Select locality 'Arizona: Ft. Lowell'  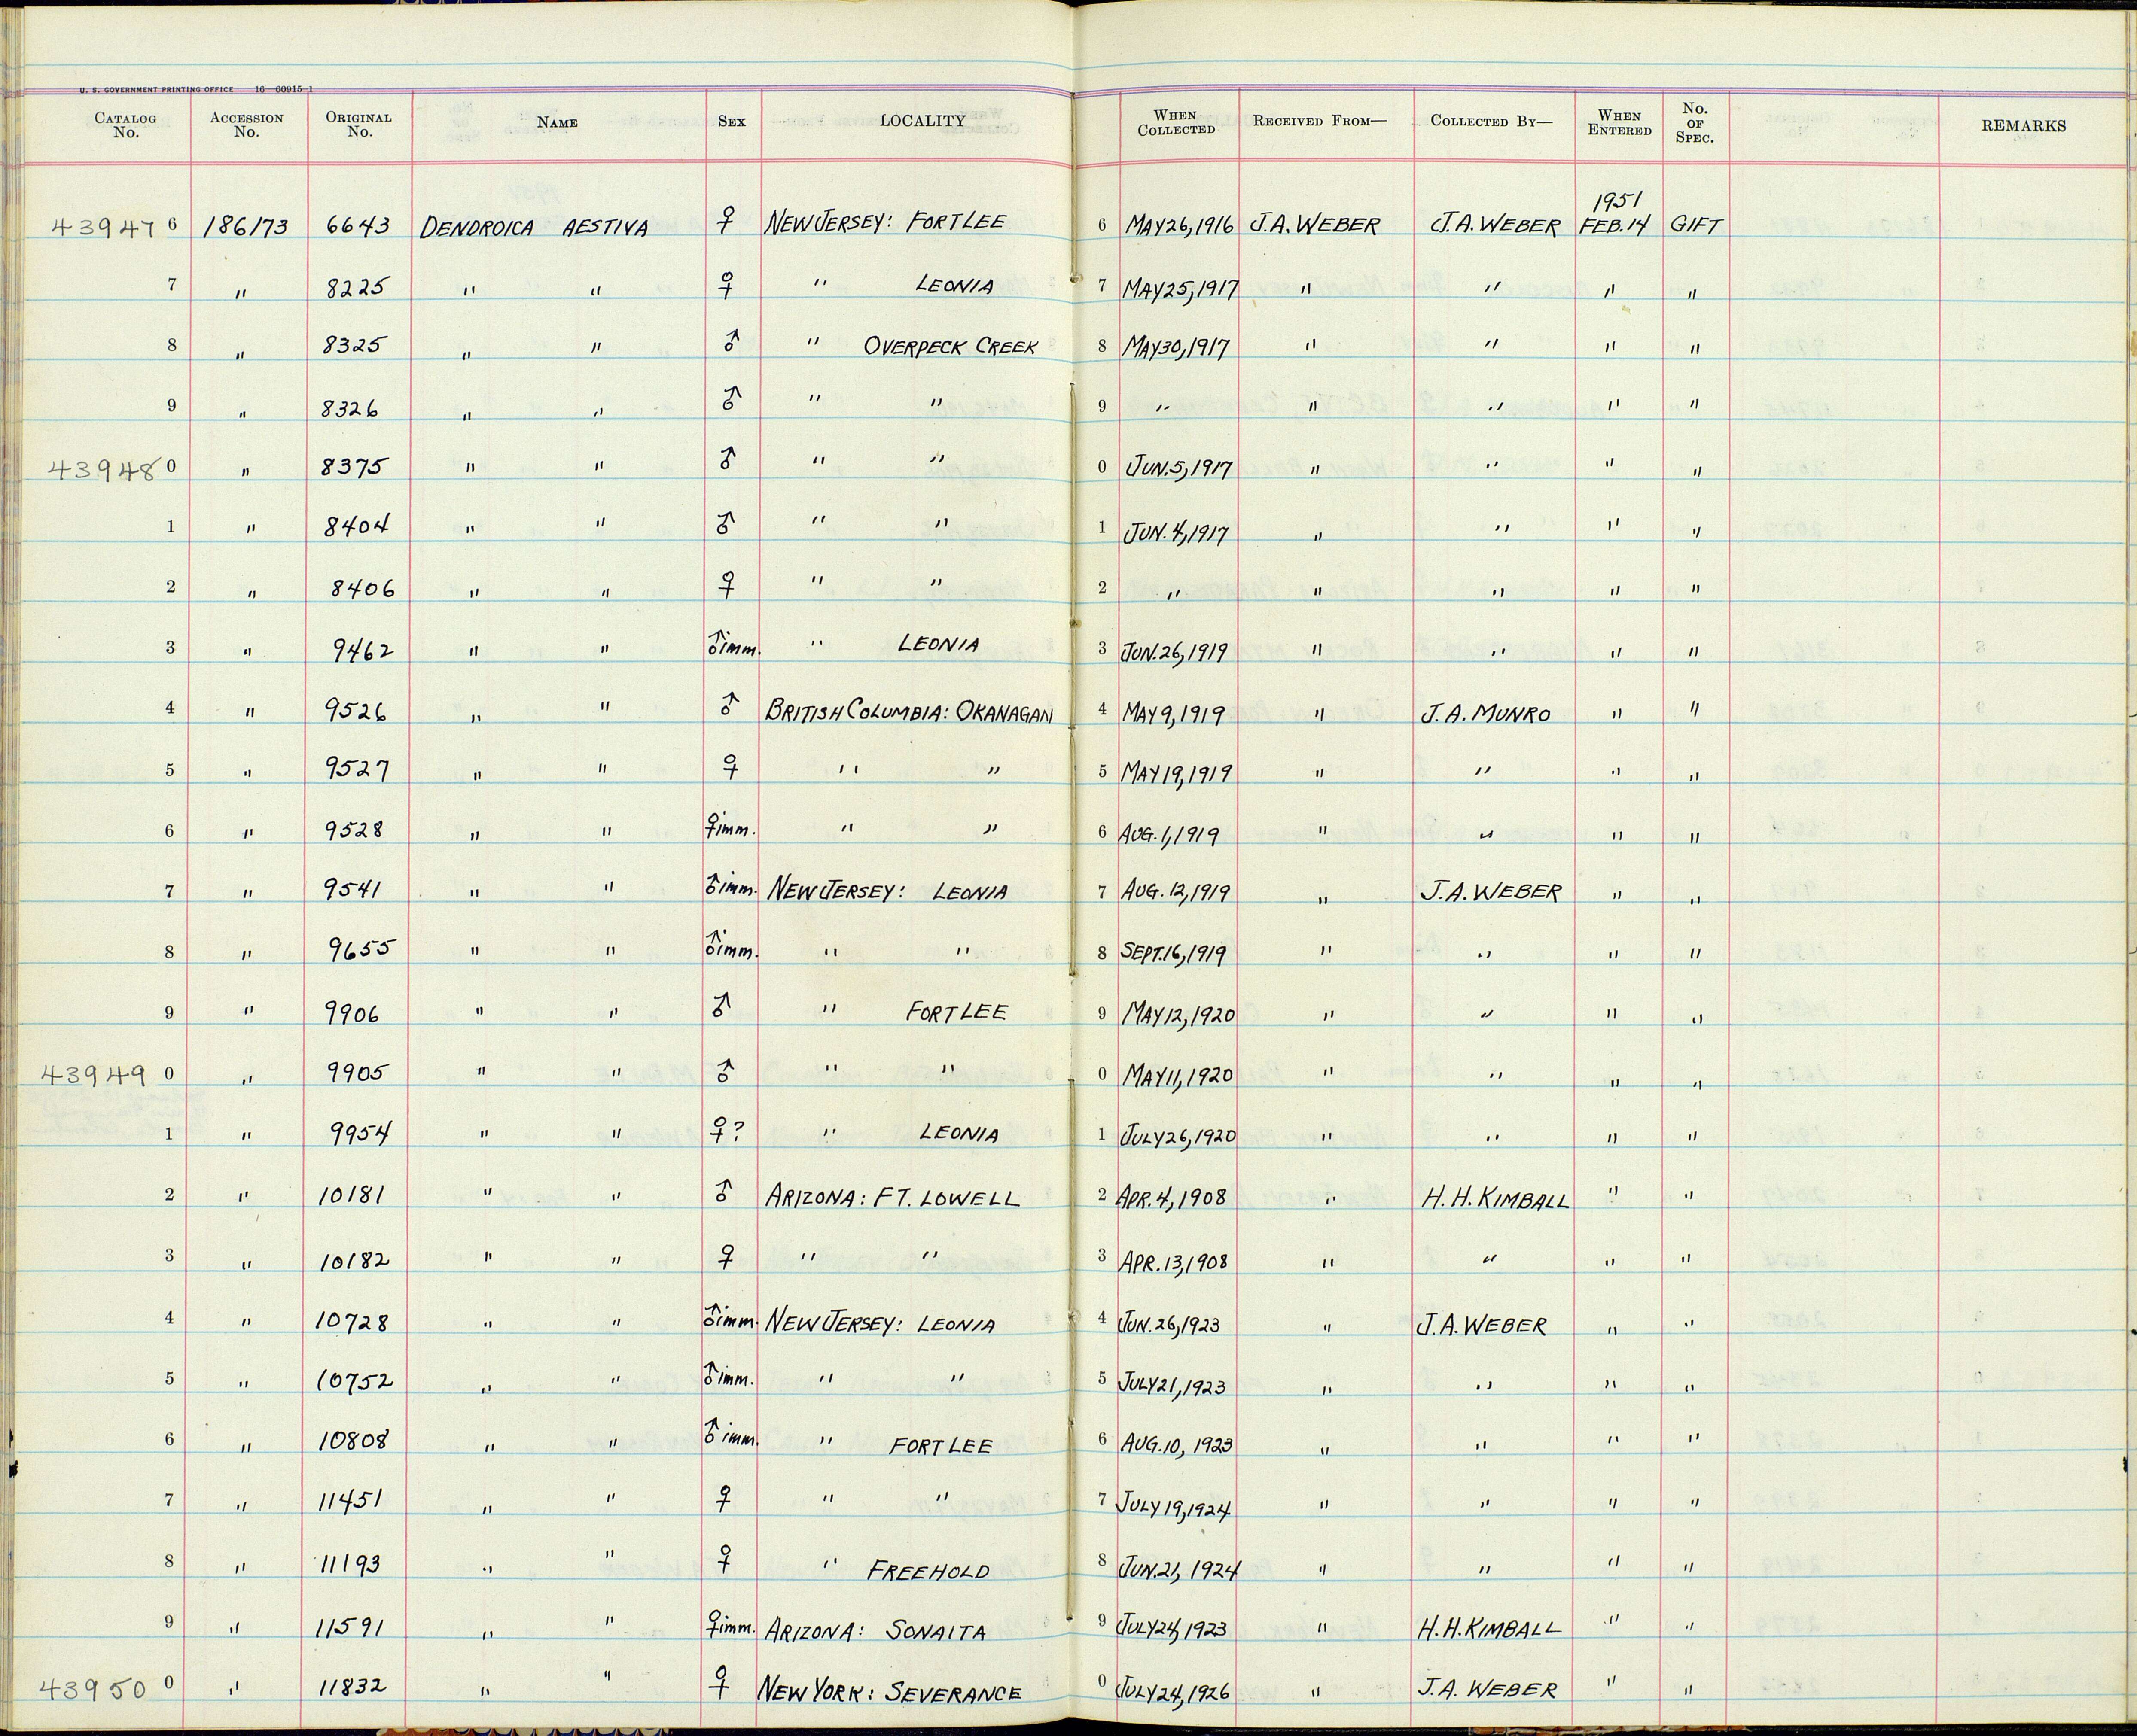(x=893, y=1197)
